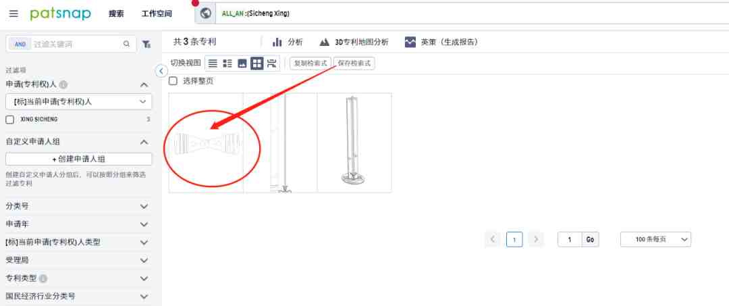Open 3D专利地图分析 mountain icon
Screen dimensions: 729x306
(x=325, y=43)
